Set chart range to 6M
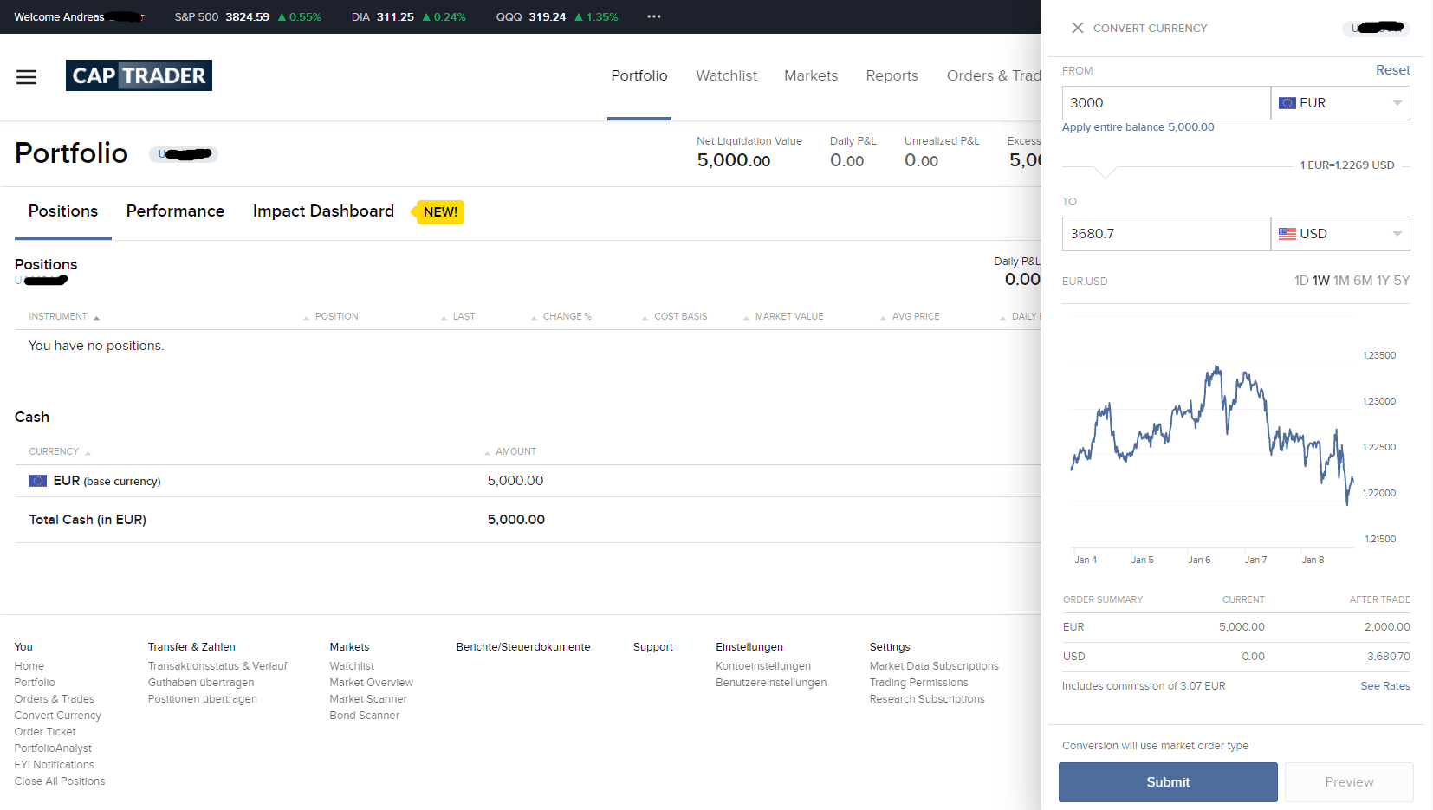This screenshot has width=1433, height=810. [1363, 281]
